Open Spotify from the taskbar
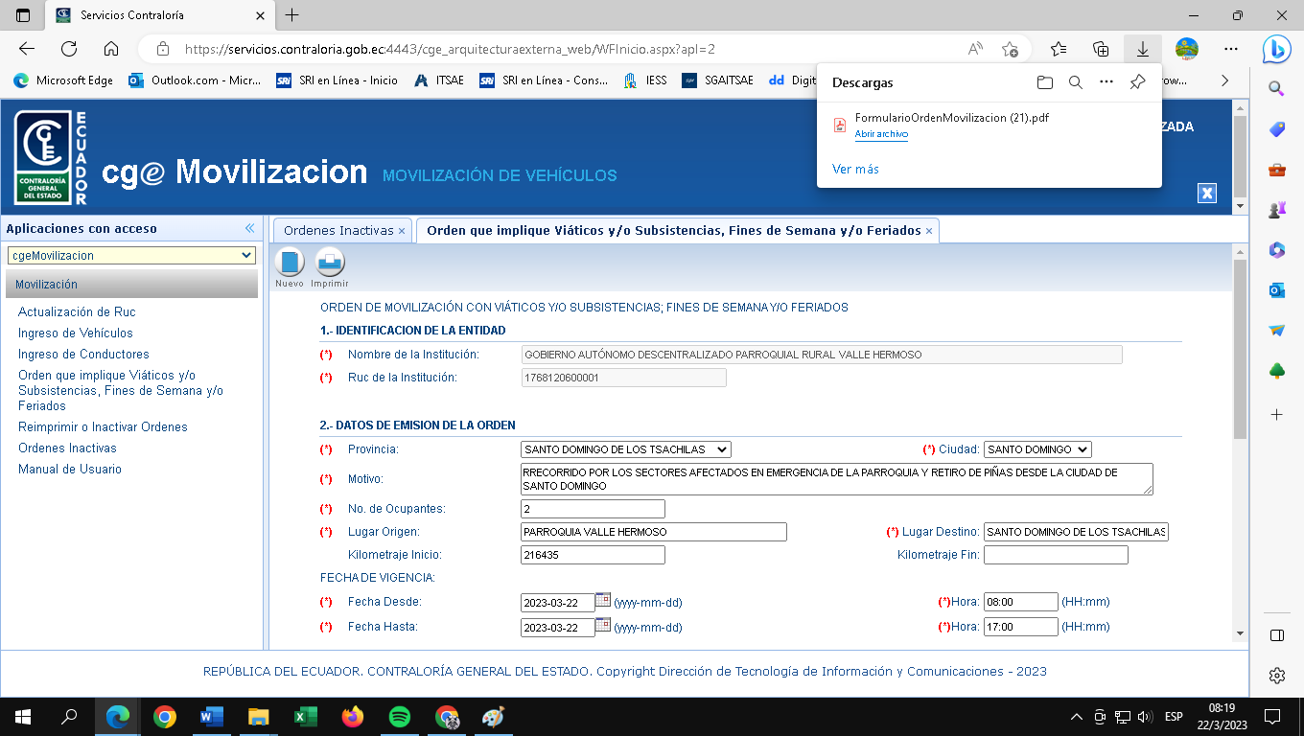1304x736 pixels. (x=400, y=717)
